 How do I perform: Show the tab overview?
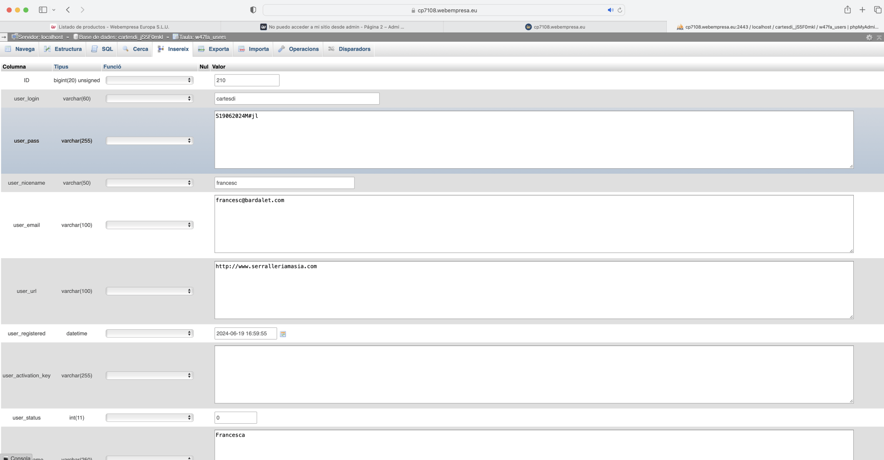click(878, 10)
